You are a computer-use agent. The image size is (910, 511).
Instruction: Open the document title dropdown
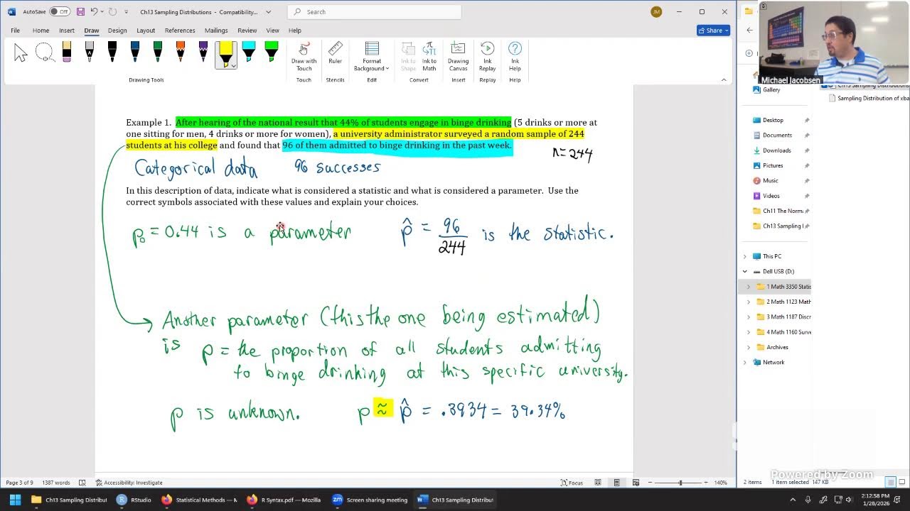click(x=268, y=12)
